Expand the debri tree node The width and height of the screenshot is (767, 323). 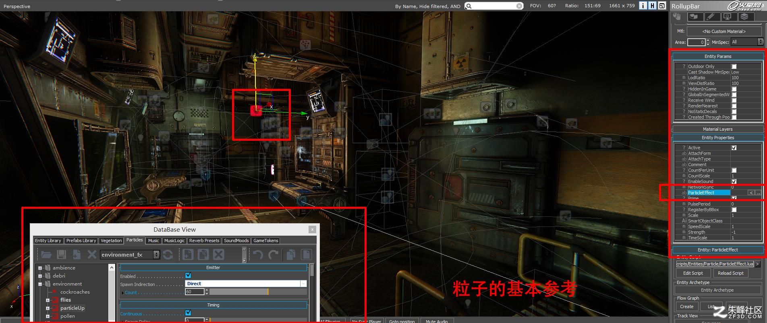tap(40, 276)
